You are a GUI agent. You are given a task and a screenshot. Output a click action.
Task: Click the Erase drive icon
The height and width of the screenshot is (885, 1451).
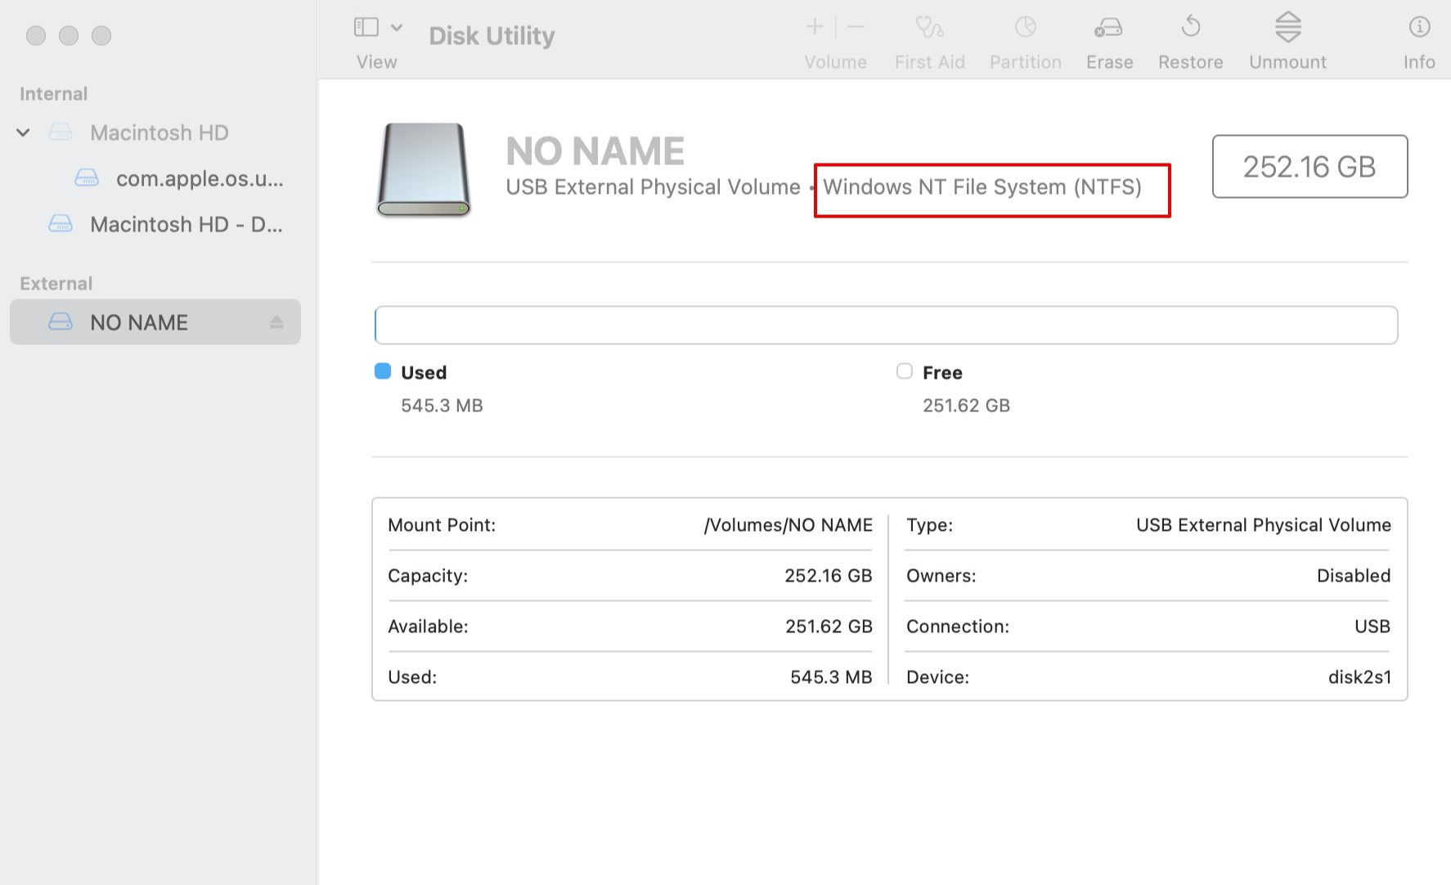click(x=1109, y=28)
